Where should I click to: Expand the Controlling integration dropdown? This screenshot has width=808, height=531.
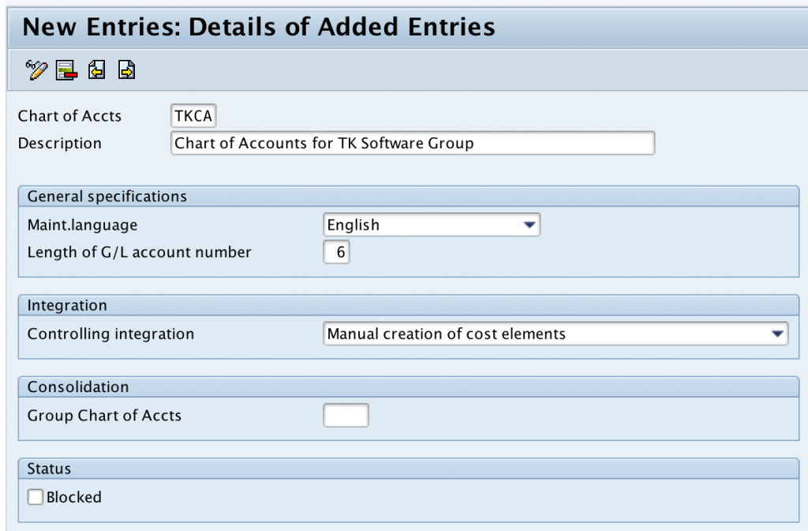779,334
